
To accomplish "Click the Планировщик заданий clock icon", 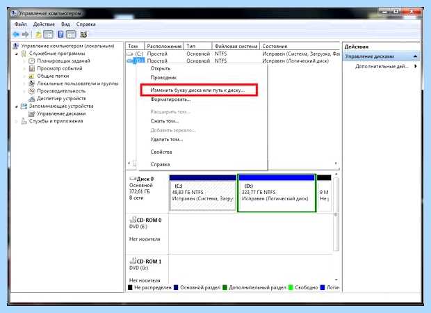I will pos(32,61).
